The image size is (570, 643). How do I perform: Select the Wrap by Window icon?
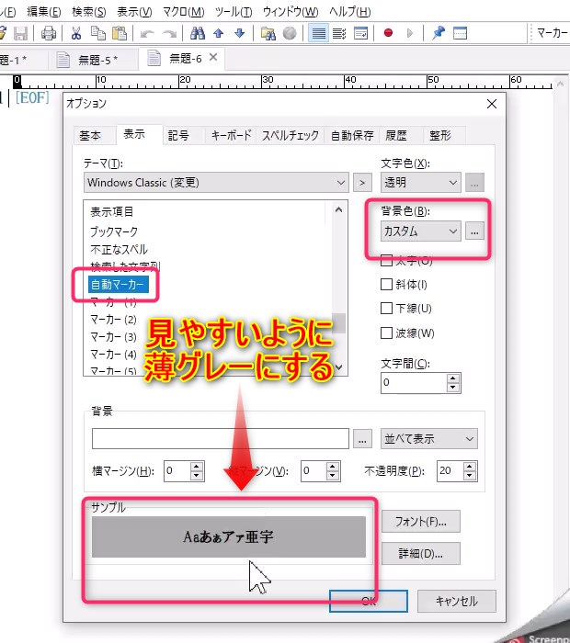pos(360,33)
